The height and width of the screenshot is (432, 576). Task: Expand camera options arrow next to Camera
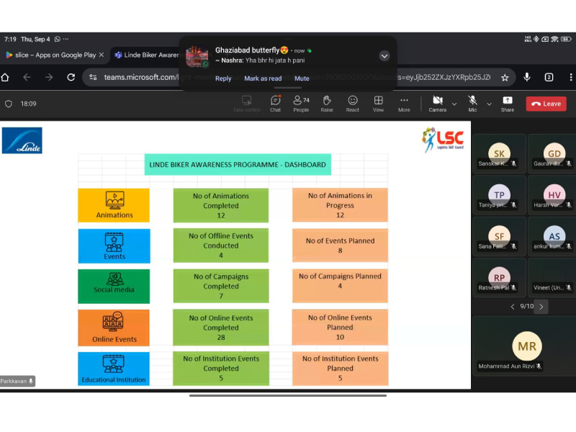(x=454, y=104)
